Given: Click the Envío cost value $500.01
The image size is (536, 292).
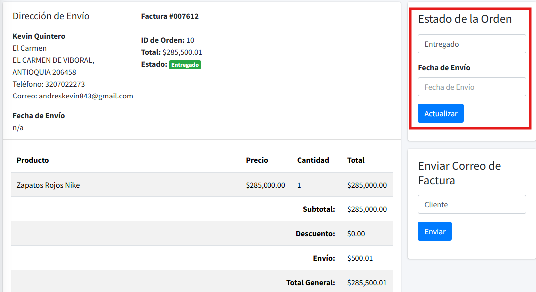Looking at the screenshot, I should point(360,258).
